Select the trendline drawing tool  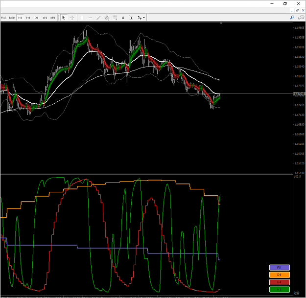click(x=98, y=18)
